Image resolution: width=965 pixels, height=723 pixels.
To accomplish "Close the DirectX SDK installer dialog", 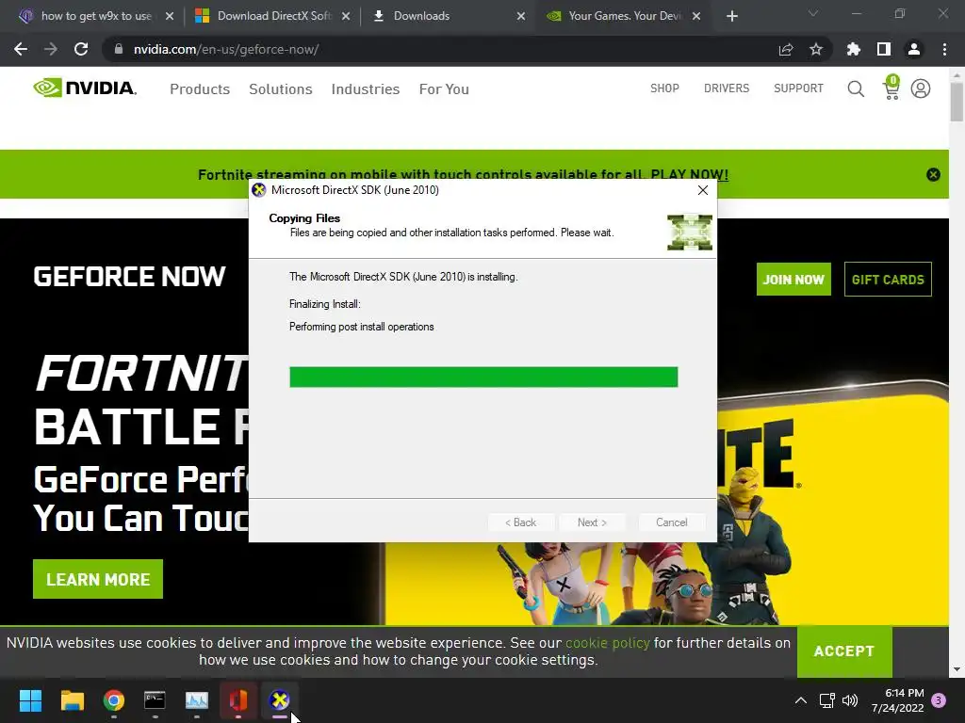I will click(x=703, y=190).
